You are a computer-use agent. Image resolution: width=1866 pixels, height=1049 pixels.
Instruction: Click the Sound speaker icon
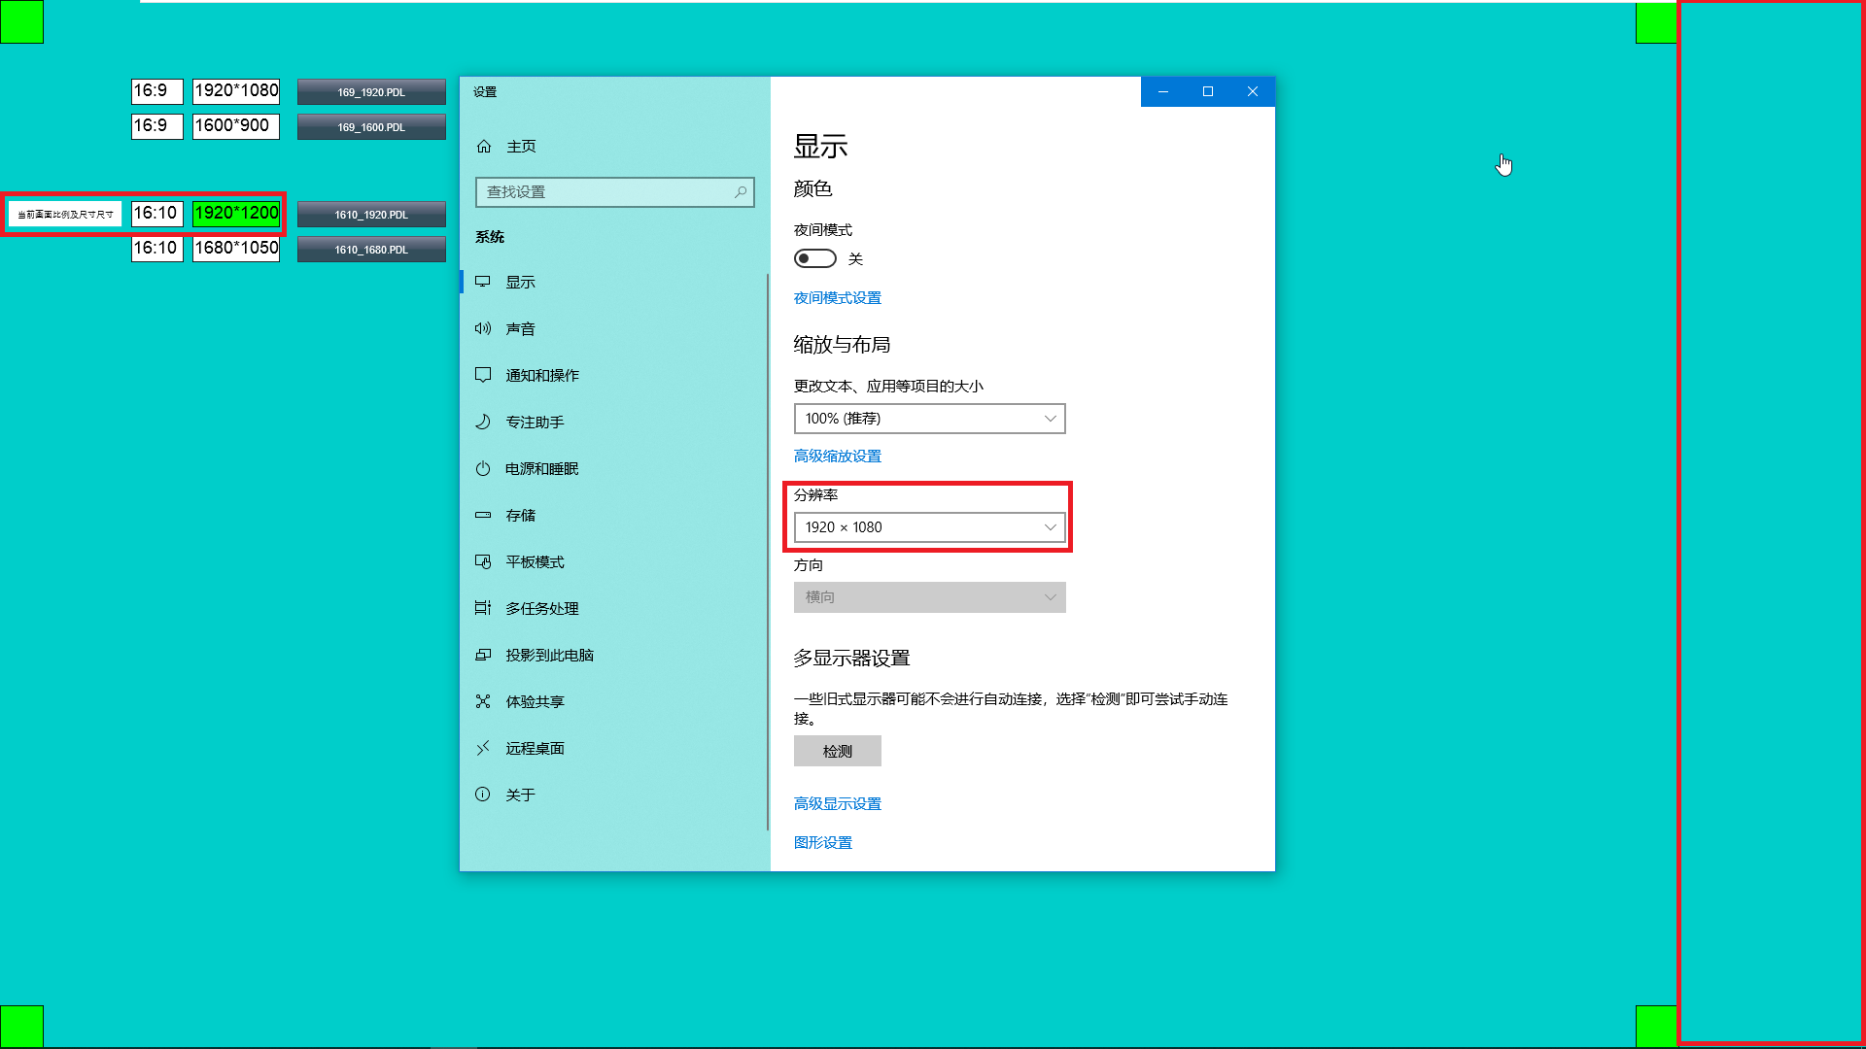pyautogui.click(x=483, y=328)
